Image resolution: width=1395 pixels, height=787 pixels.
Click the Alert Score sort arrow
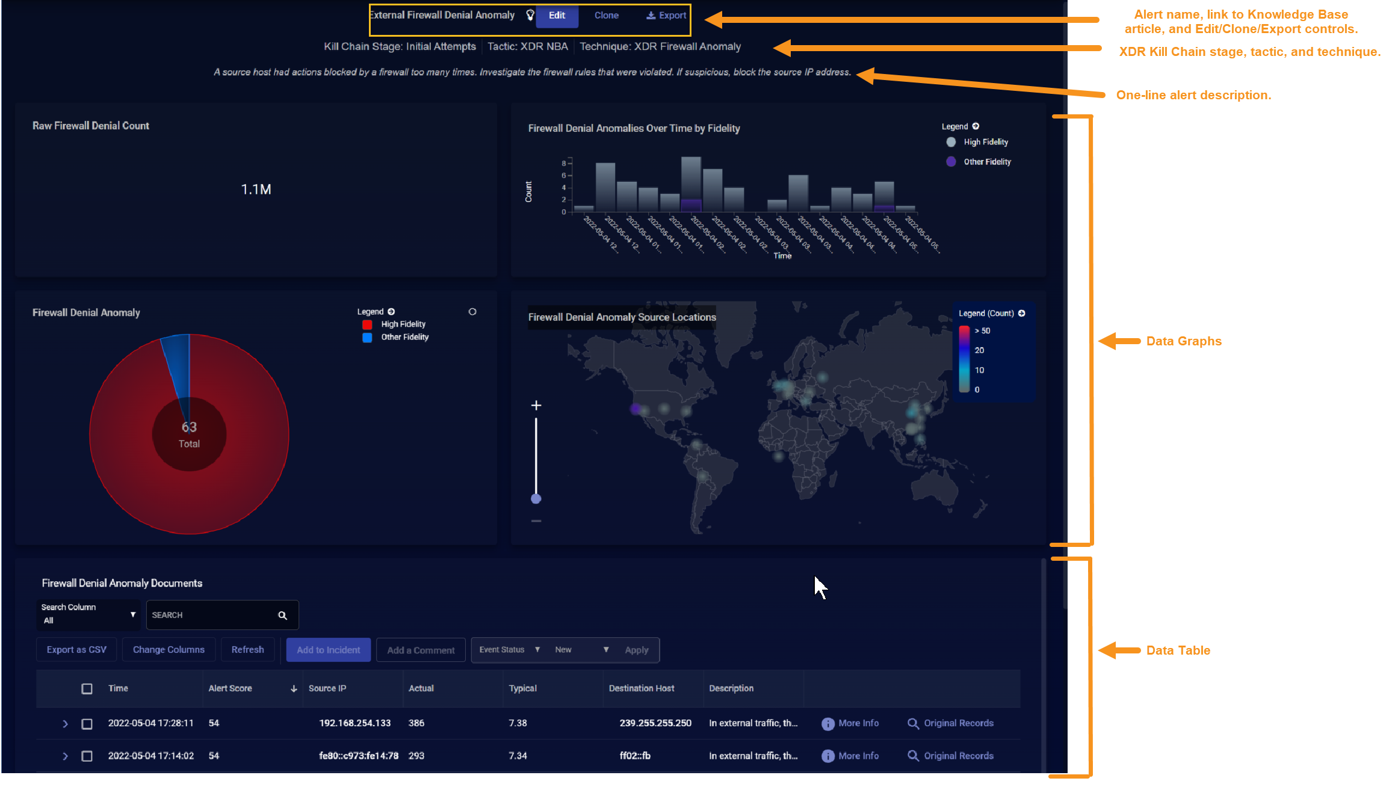point(294,689)
